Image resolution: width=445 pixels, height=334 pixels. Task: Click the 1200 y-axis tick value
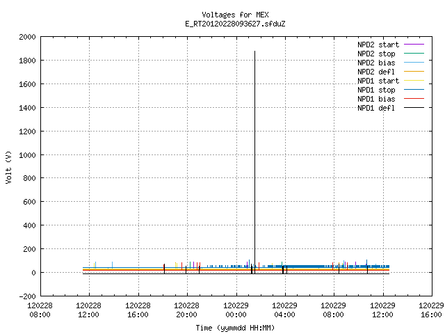(27, 132)
